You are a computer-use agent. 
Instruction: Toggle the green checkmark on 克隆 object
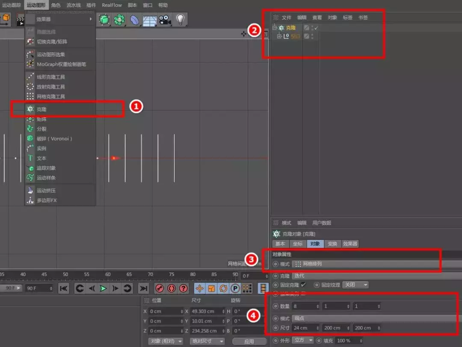316,28
